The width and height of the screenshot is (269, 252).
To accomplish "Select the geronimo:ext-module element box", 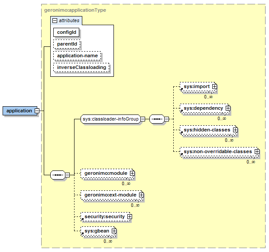I will coord(111,196).
